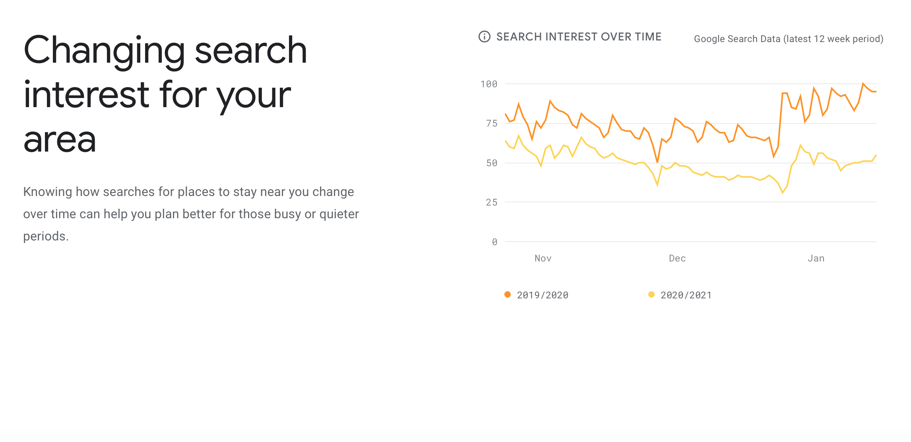
Task: Click the paragraph about places to stay
Action: [x=191, y=214]
